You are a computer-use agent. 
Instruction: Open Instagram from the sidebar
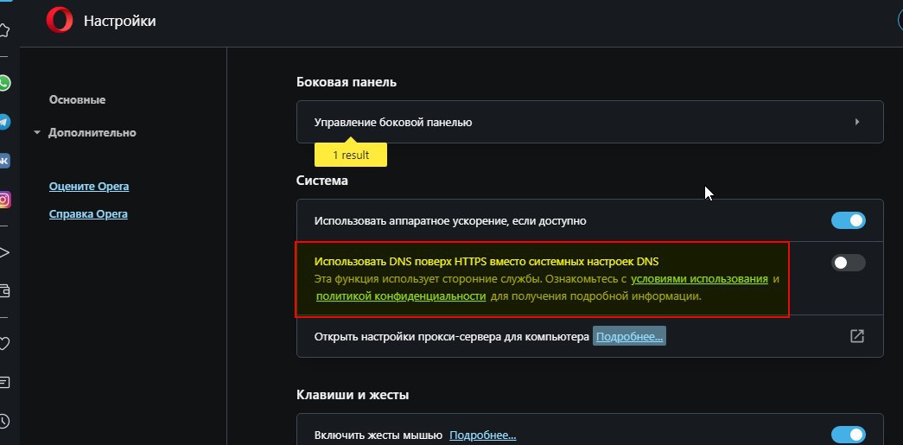click(3, 200)
